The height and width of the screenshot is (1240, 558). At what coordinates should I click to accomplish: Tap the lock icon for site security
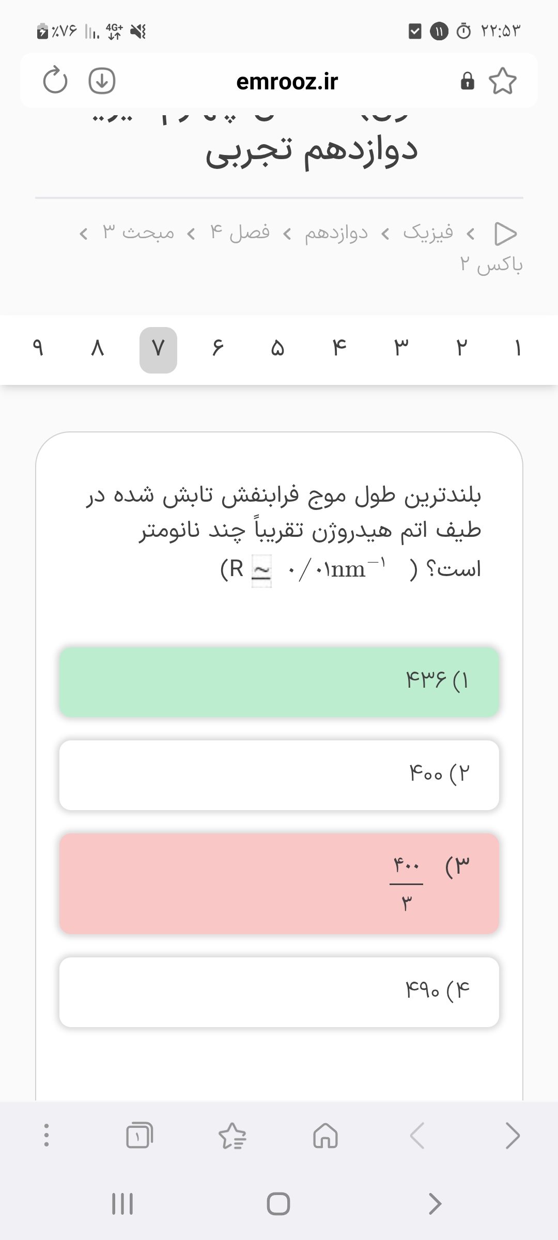467,81
